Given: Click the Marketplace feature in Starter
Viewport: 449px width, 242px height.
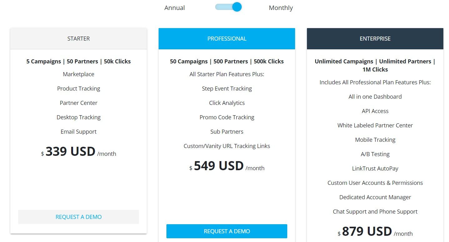Looking at the screenshot, I should pos(78,74).
